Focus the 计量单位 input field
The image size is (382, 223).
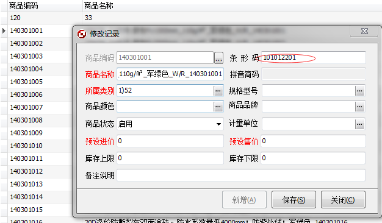pos(308,124)
